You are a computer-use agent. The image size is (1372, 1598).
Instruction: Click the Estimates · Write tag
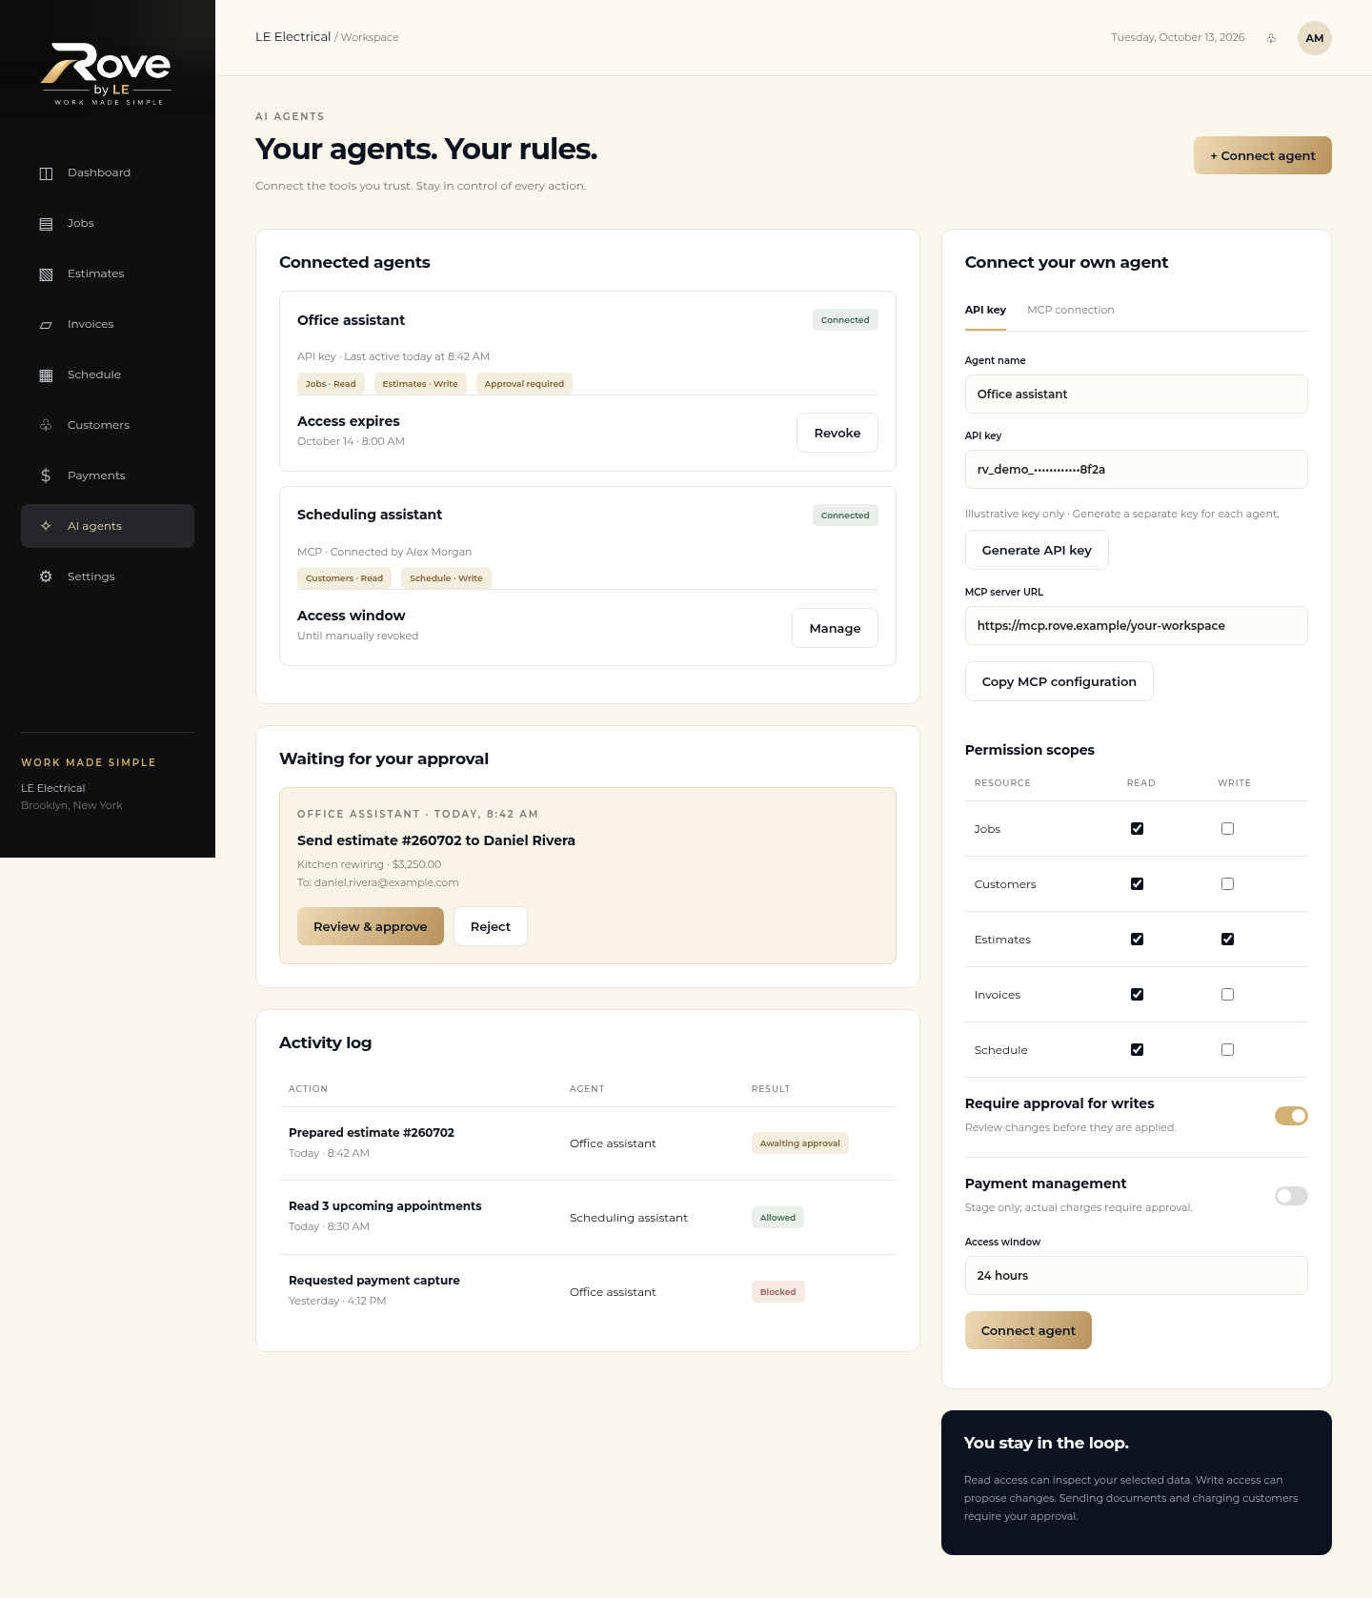coord(420,384)
